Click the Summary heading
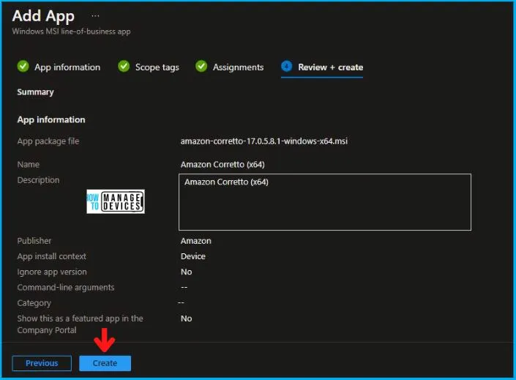516x380 pixels. 35,92
